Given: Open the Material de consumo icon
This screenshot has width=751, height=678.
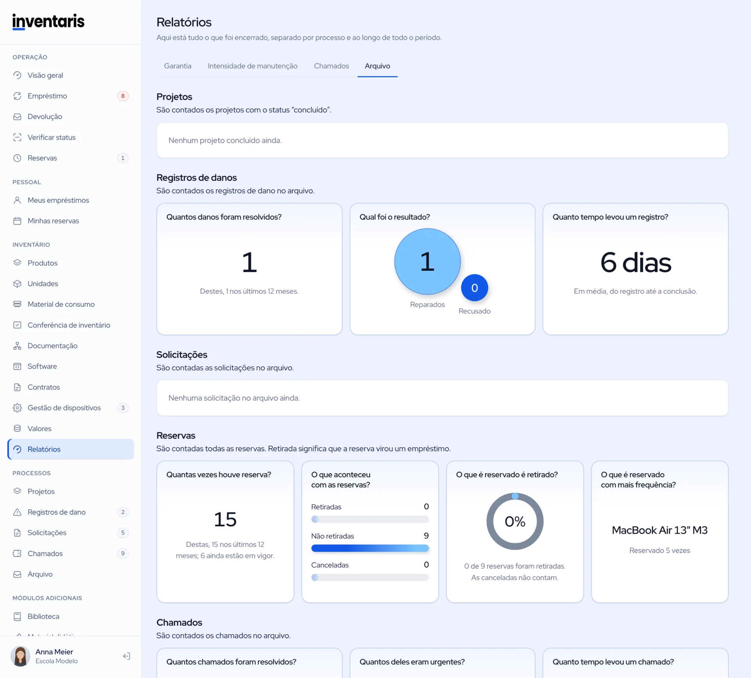Looking at the screenshot, I should 17,304.
